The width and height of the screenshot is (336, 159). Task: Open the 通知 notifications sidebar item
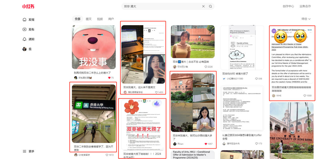coord(29,39)
